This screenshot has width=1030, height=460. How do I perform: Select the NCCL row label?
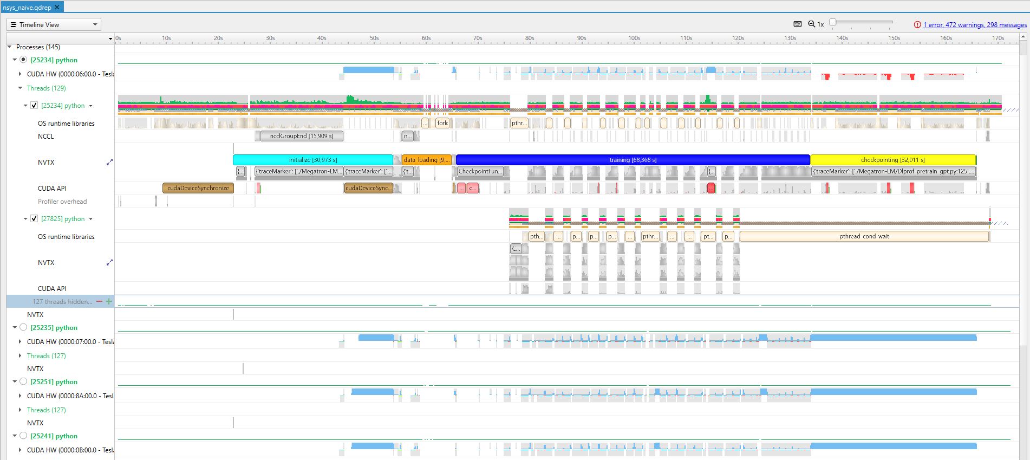(46, 137)
